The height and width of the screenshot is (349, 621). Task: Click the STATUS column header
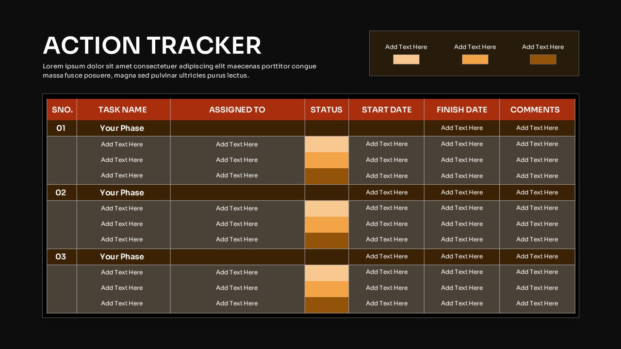pos(327,110)
